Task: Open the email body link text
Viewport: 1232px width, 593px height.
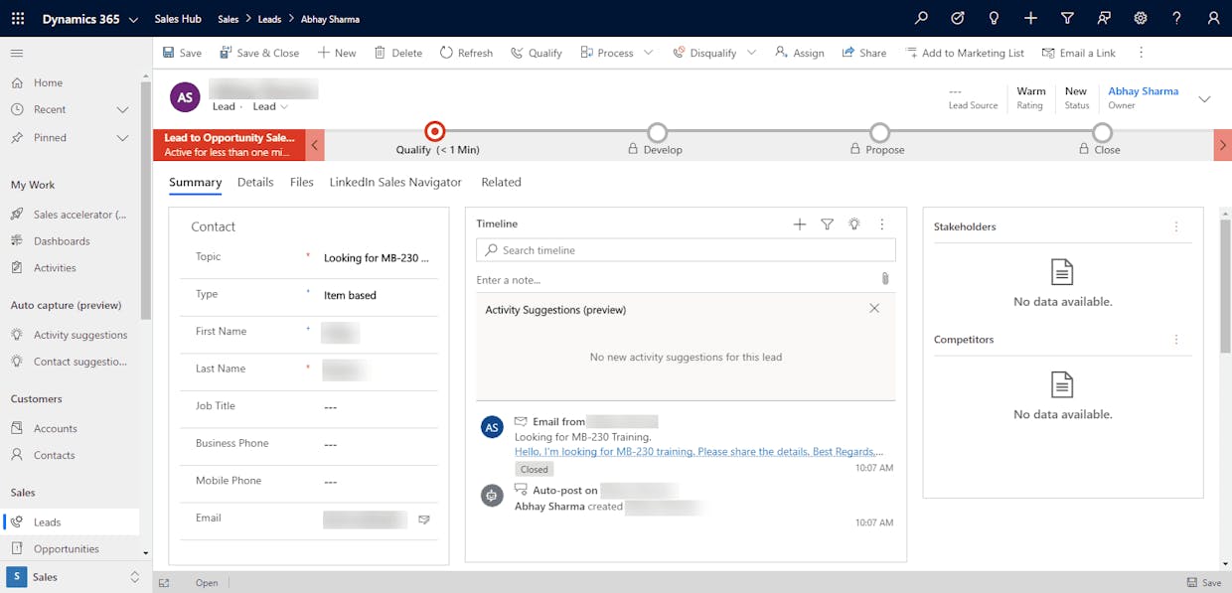Action: [x=698, y=451]
